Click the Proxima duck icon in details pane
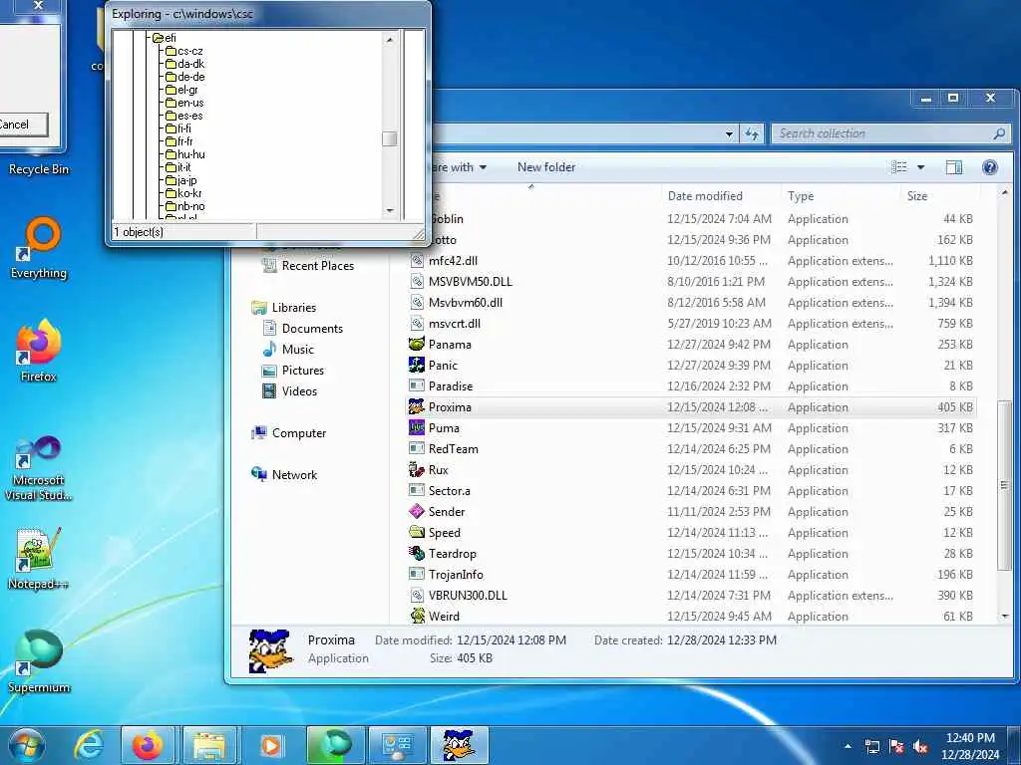 [x=269, y=650]
